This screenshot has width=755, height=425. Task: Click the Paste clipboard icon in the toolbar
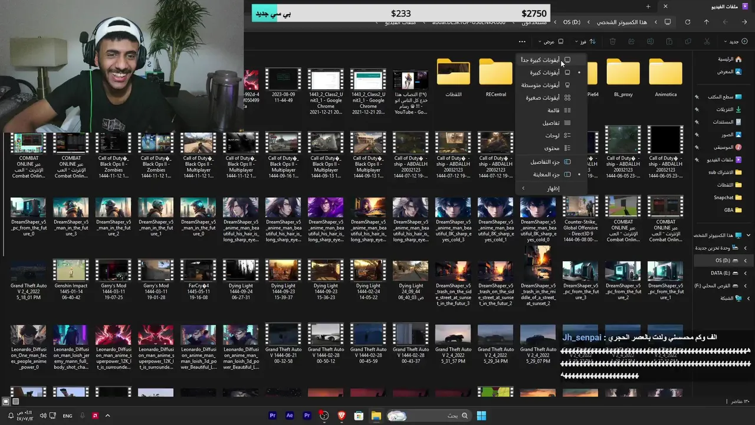click(669, 41)
